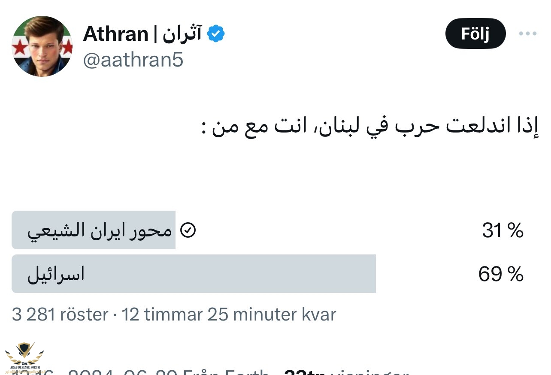Select the 'محور ايران الشيعي' poll option
551x375 pixels.
pyautogui.click(x=100, y=231)
